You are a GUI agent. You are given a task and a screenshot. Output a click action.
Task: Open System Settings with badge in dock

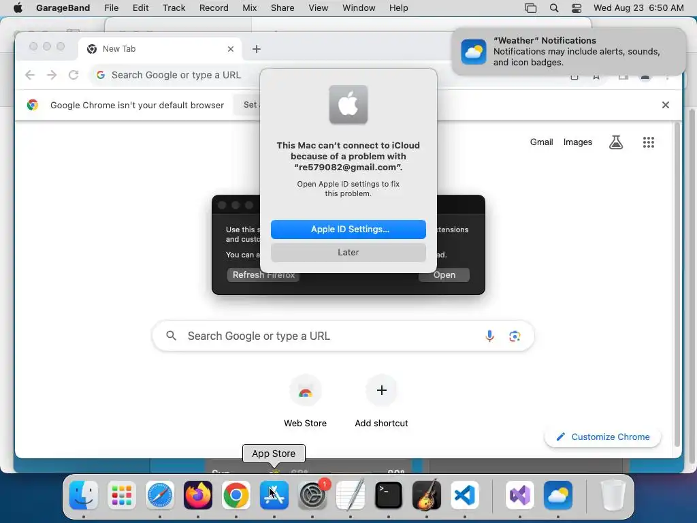[x=312, y=495]
